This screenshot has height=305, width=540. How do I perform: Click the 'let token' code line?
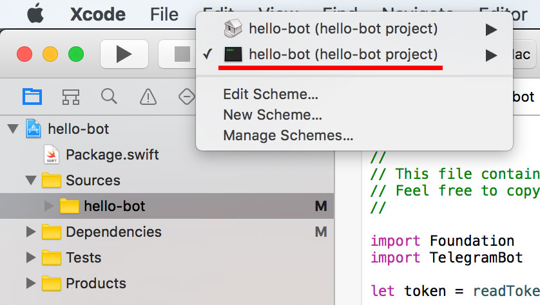pyautogui.click(x=456, y=291)
